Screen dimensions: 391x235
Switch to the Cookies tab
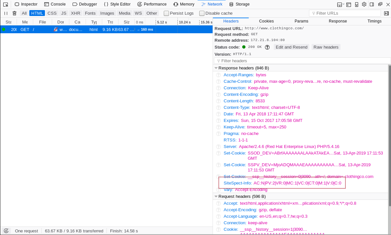(x=266, y=21)
